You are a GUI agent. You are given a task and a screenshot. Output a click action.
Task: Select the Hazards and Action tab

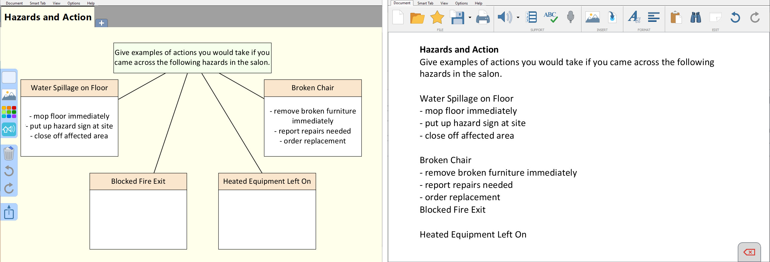(x=48, y=17)
